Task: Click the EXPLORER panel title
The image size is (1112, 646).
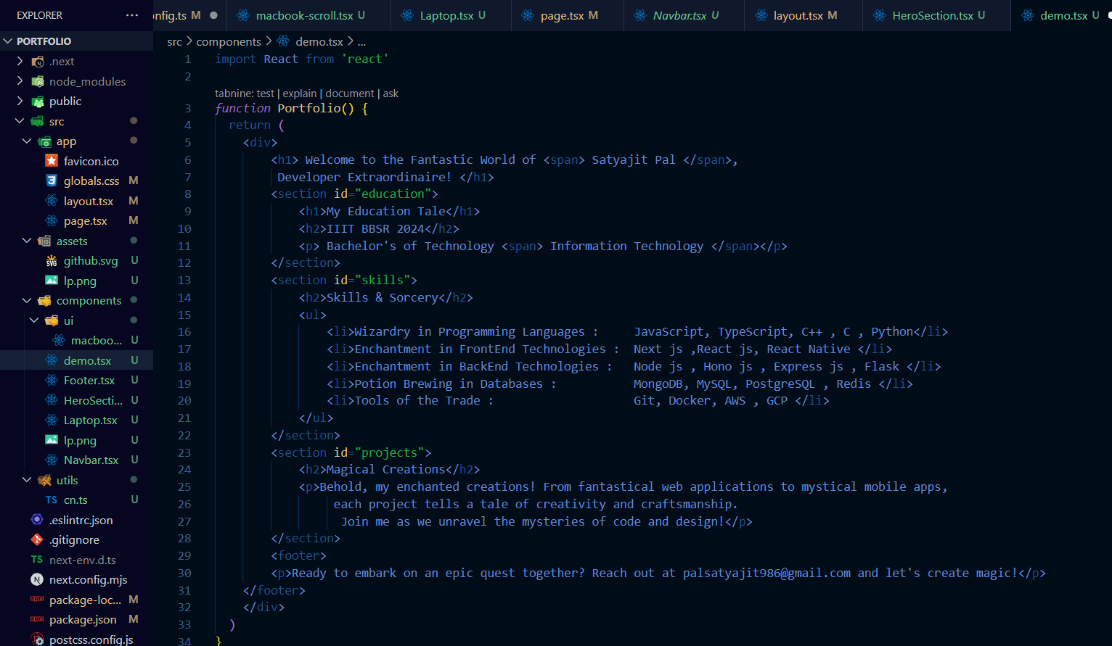Action: pos(39,15)
